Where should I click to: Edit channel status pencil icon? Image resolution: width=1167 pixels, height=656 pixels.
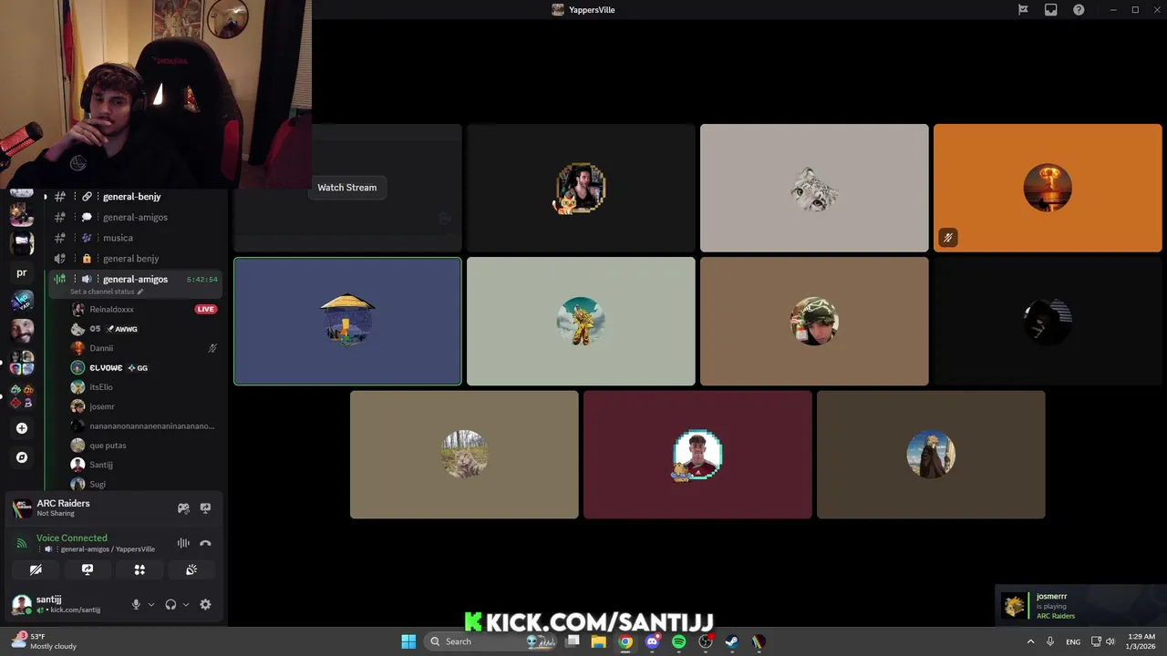140,292
